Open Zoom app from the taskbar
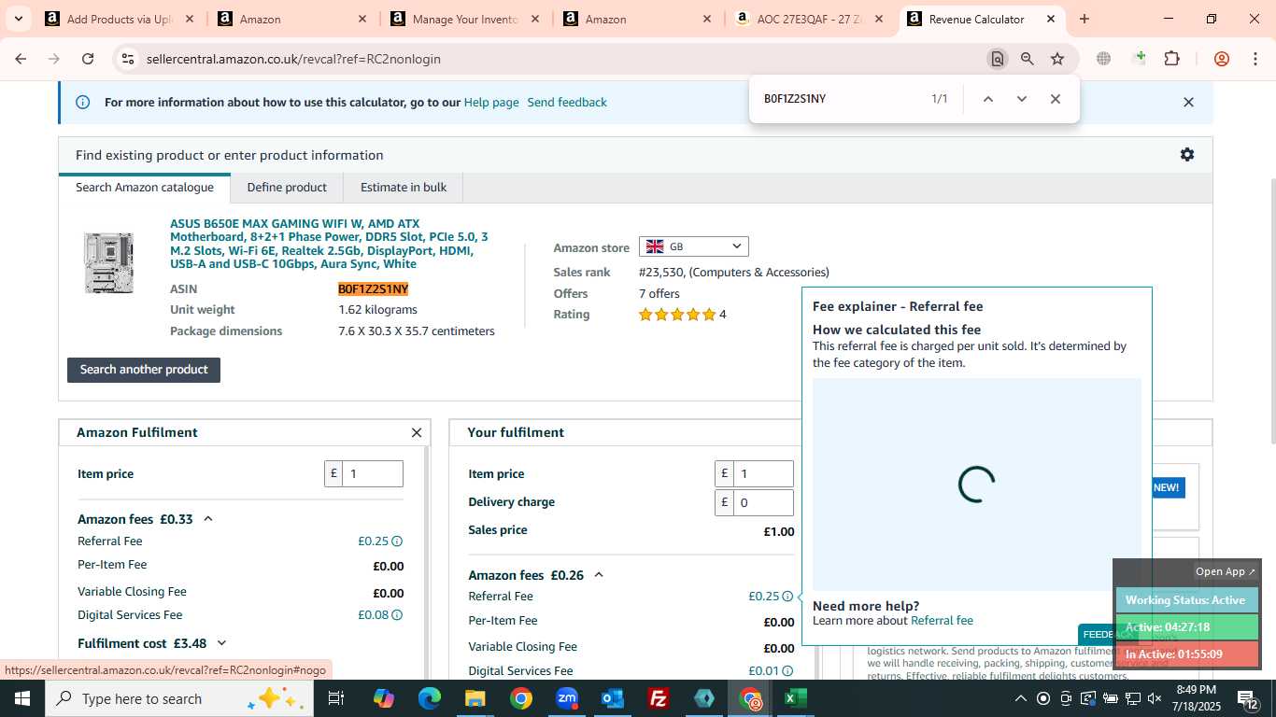The height and width of the screenshot is (717, 1276). tap(567, 698)
